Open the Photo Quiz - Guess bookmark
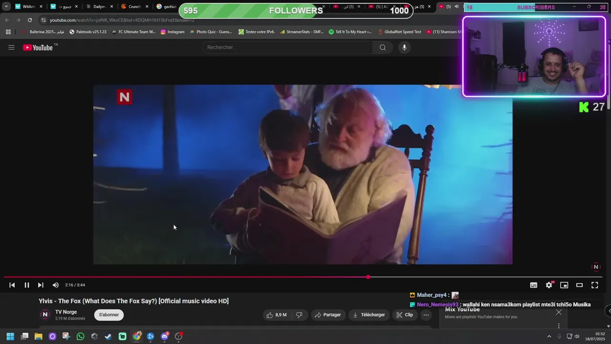Image resolution: width=611 pixels, height=344 pixels. coord(211,32)
